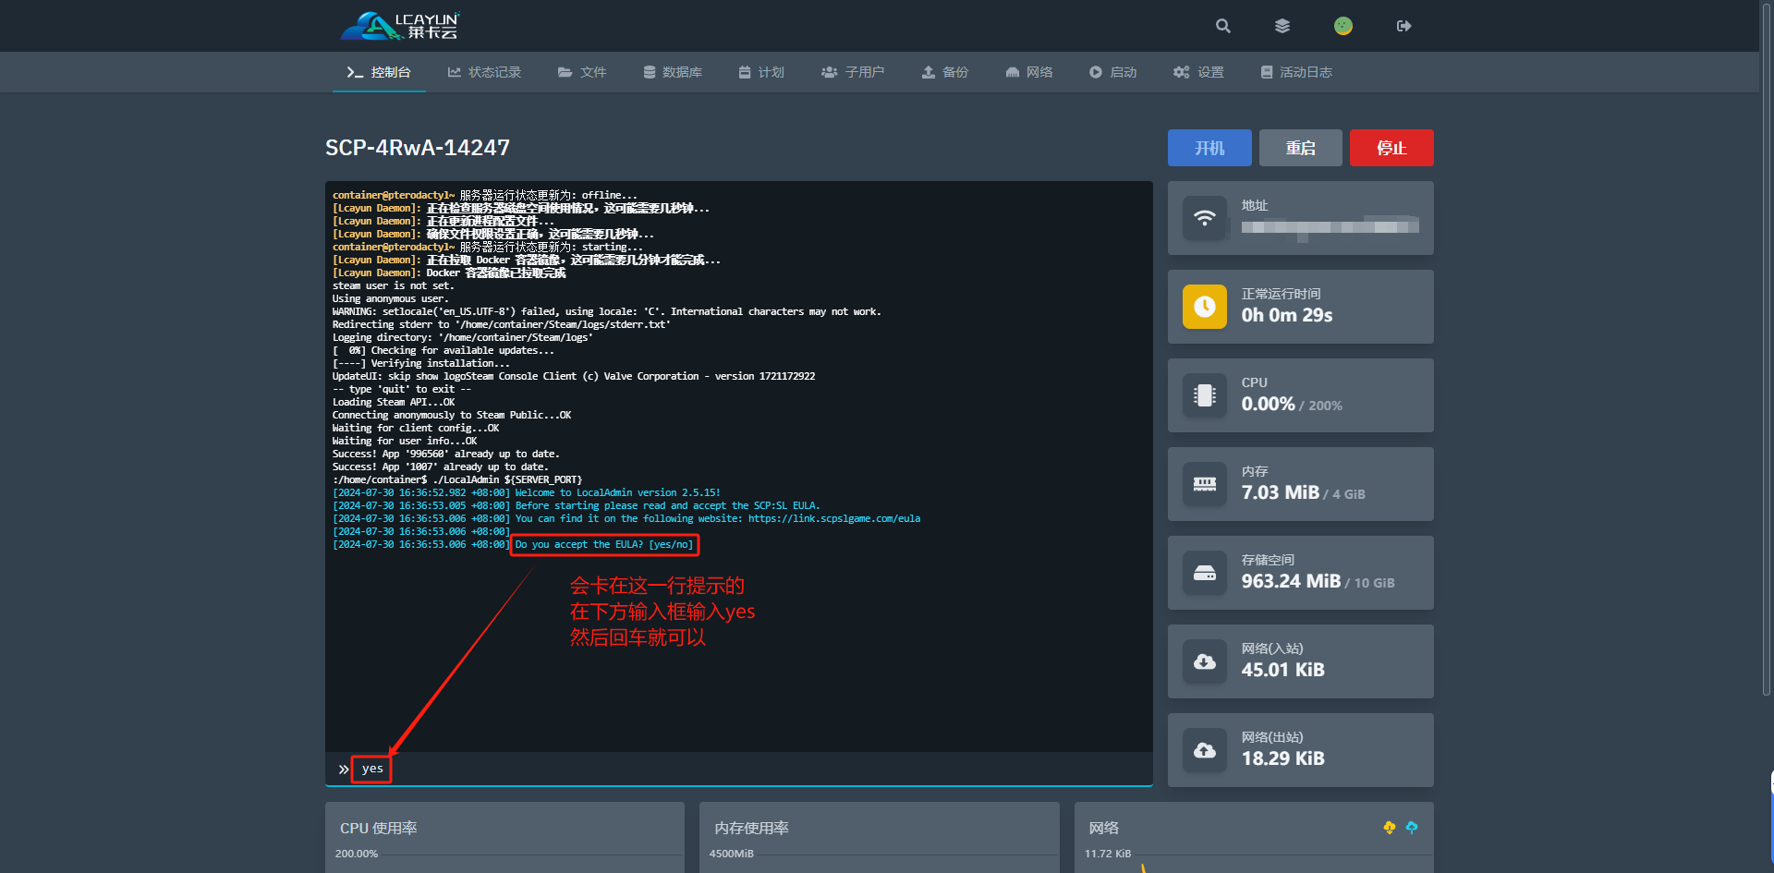
Task: Open the 计划 schedules tab
Action: 761,72
